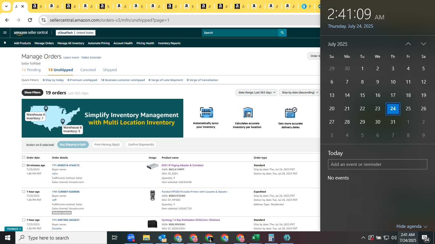Click the Seller Central search field

[240, 32]
